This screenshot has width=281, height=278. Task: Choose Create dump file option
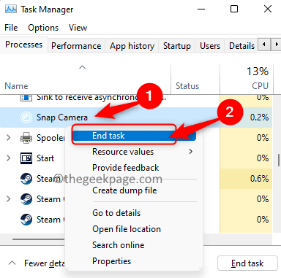coord(124,190)
